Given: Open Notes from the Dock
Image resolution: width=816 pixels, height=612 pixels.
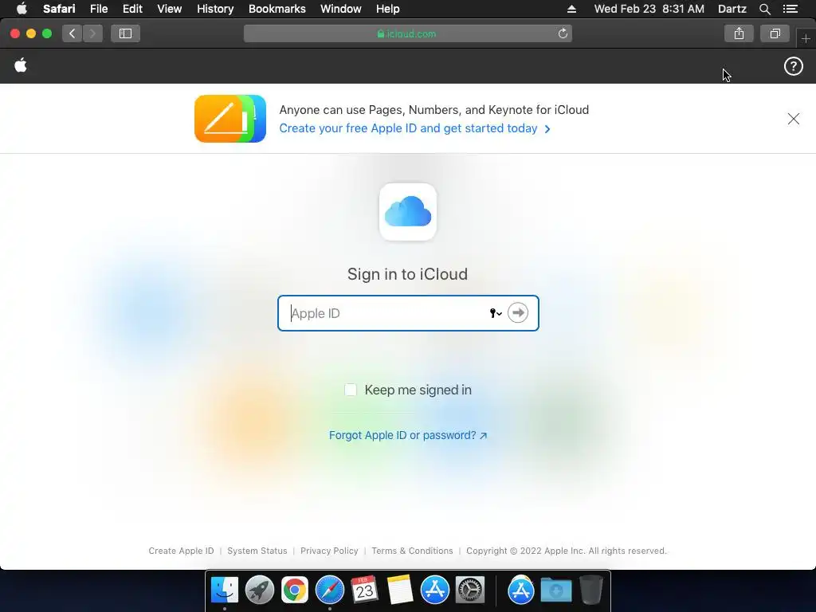Looking at the screenshot, I should [400, 590].
